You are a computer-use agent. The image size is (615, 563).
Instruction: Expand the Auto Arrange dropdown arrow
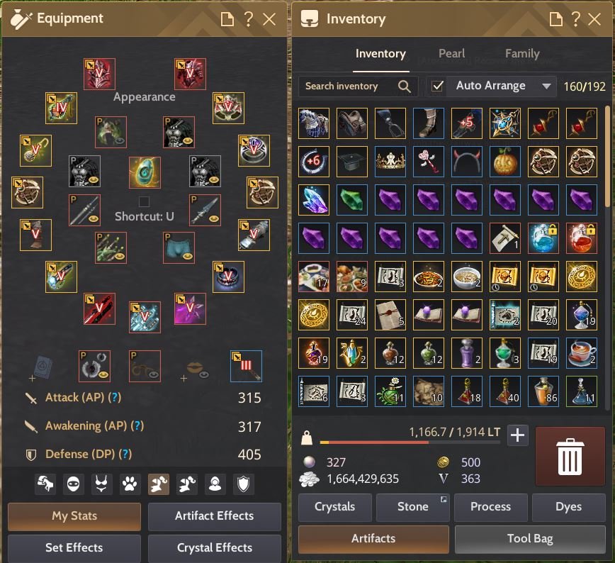click(546, 86)
